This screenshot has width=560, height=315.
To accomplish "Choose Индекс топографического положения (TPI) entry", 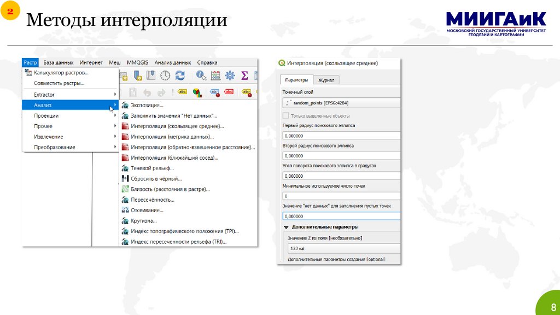I will tap(185, 231).
